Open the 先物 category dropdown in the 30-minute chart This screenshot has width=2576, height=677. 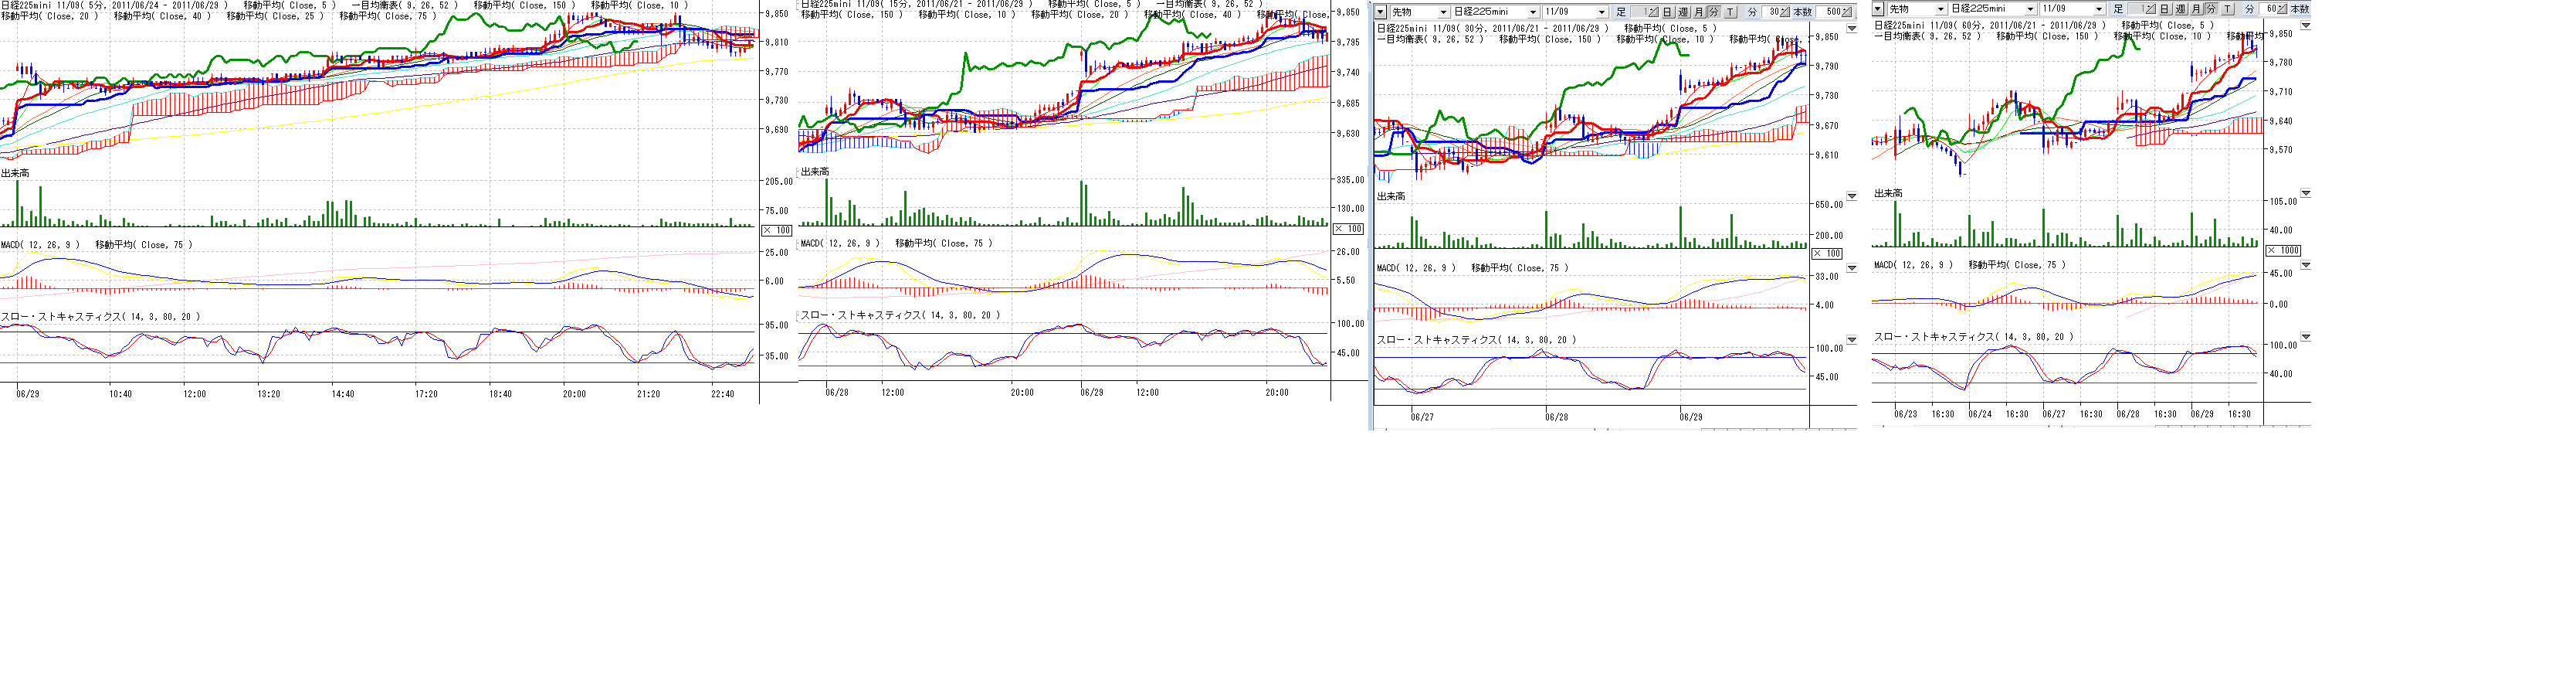(1443, 12)
